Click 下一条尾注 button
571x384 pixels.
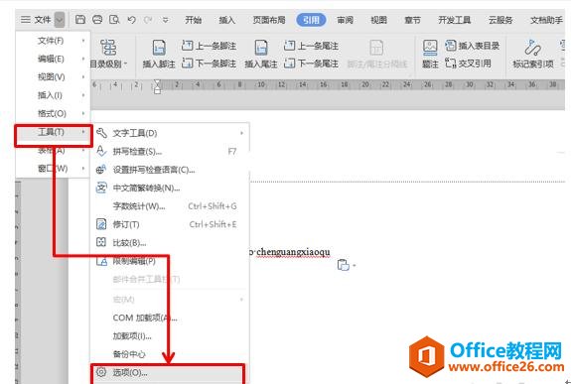point(312,64)
